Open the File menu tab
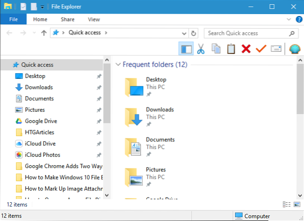Screen dimensions: 304x221 14,19
